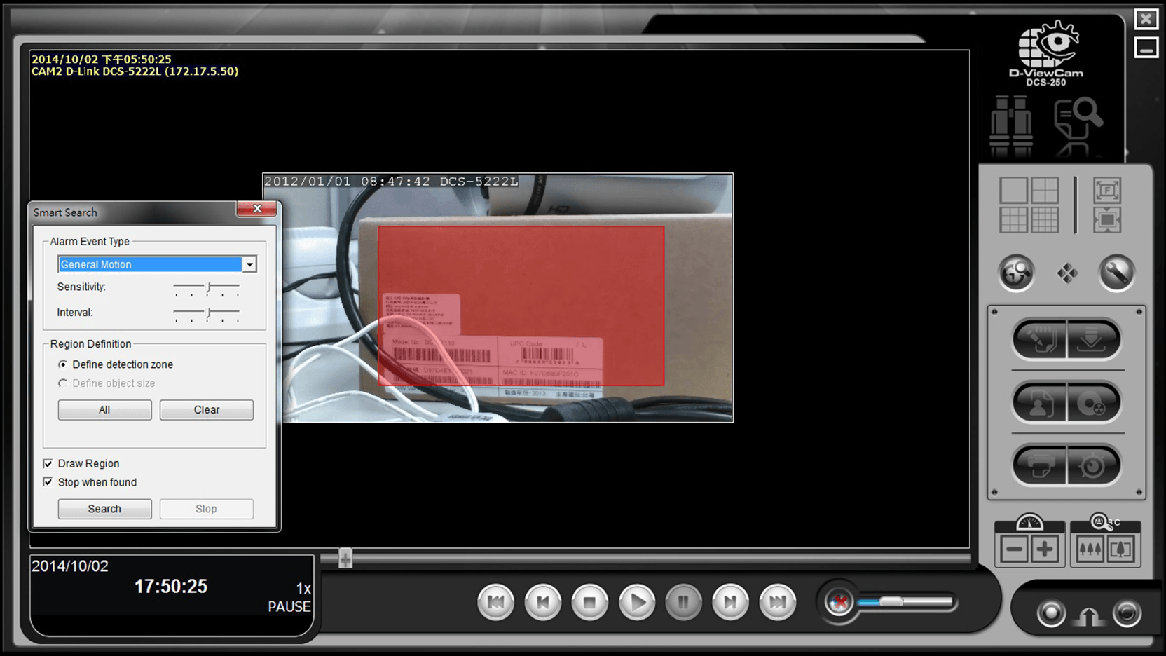Switch to the four-split layout
1166x656 pixels.
[x=1045, y=190]
